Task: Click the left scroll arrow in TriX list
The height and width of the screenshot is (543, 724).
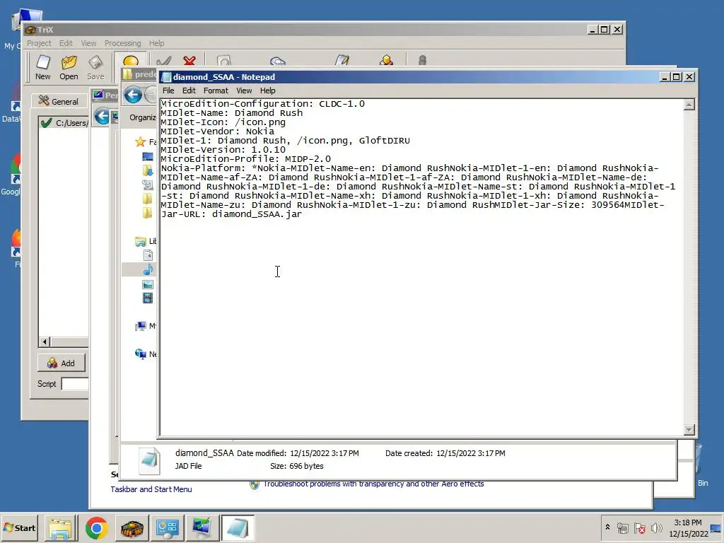Action: [x=45, y=342]
